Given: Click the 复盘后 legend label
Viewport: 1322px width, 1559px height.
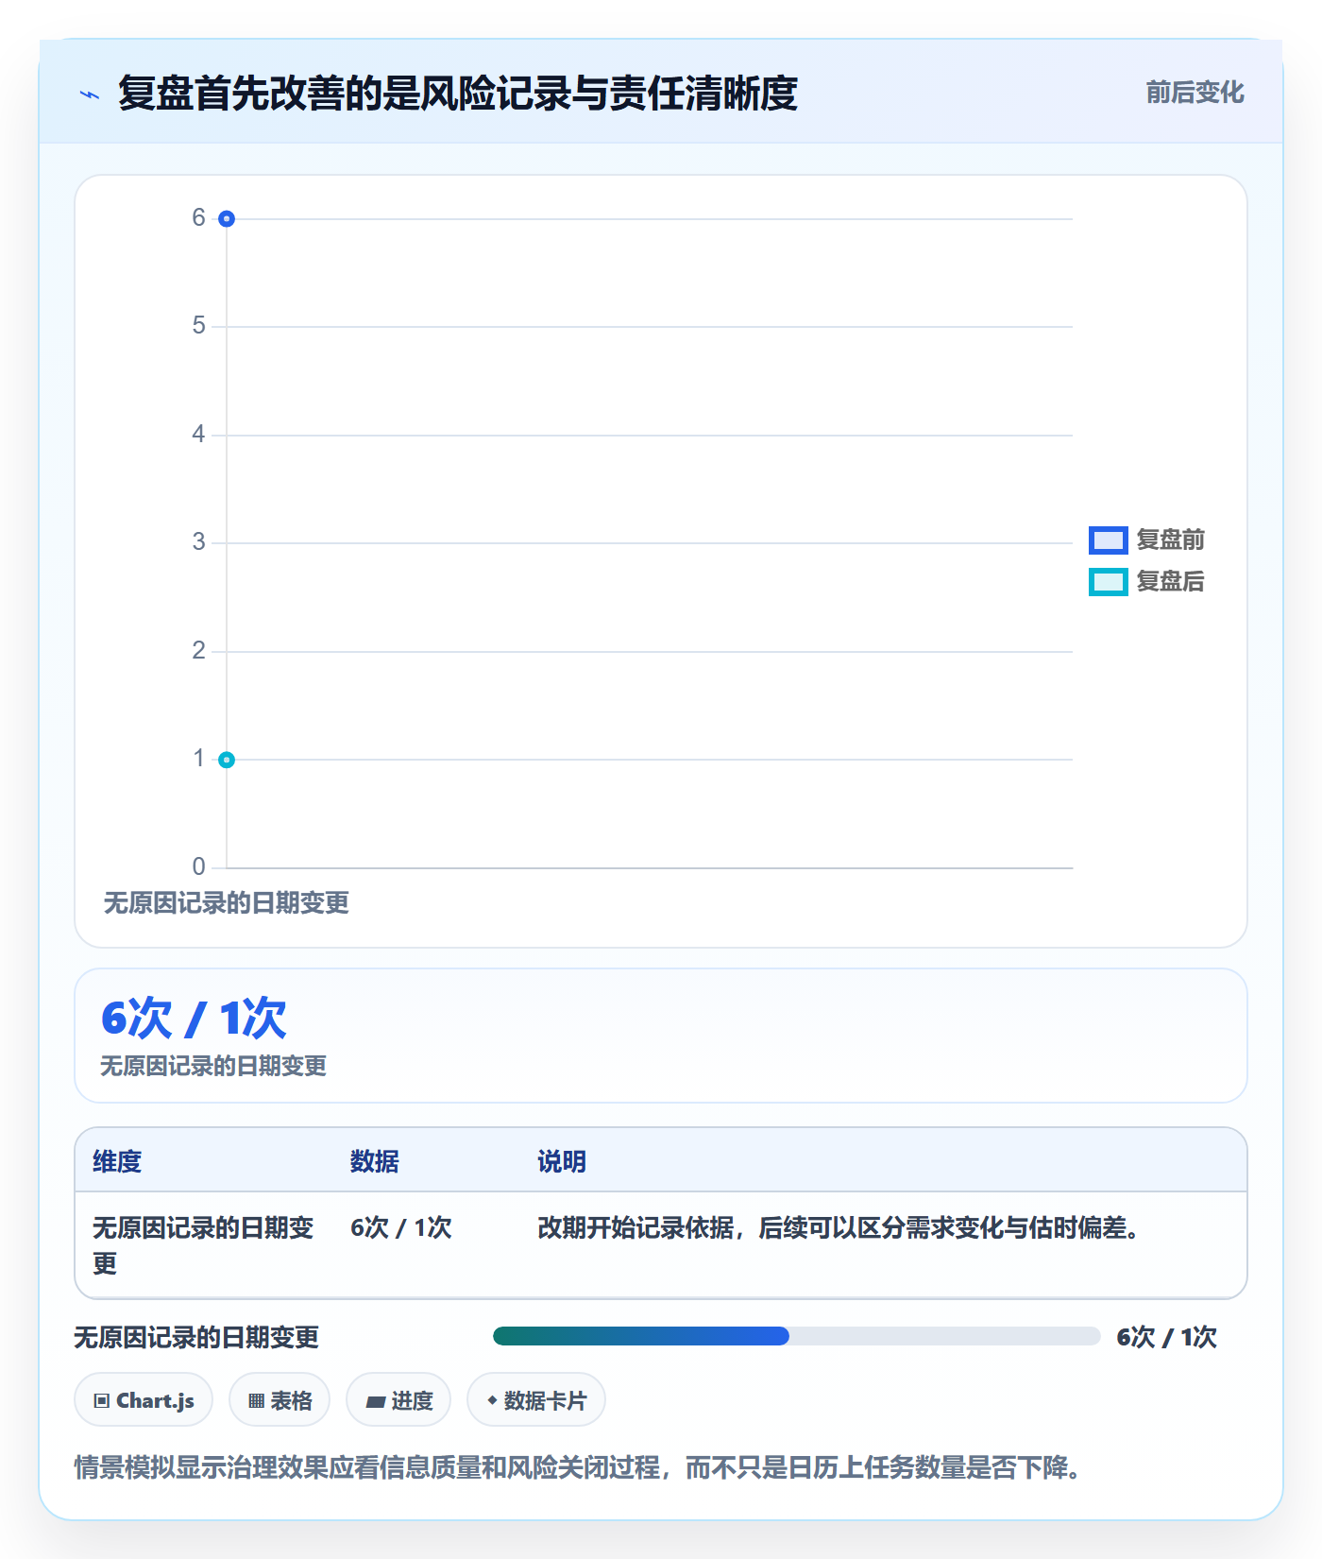Looking at the screenshot, I should pos(1170,582).
